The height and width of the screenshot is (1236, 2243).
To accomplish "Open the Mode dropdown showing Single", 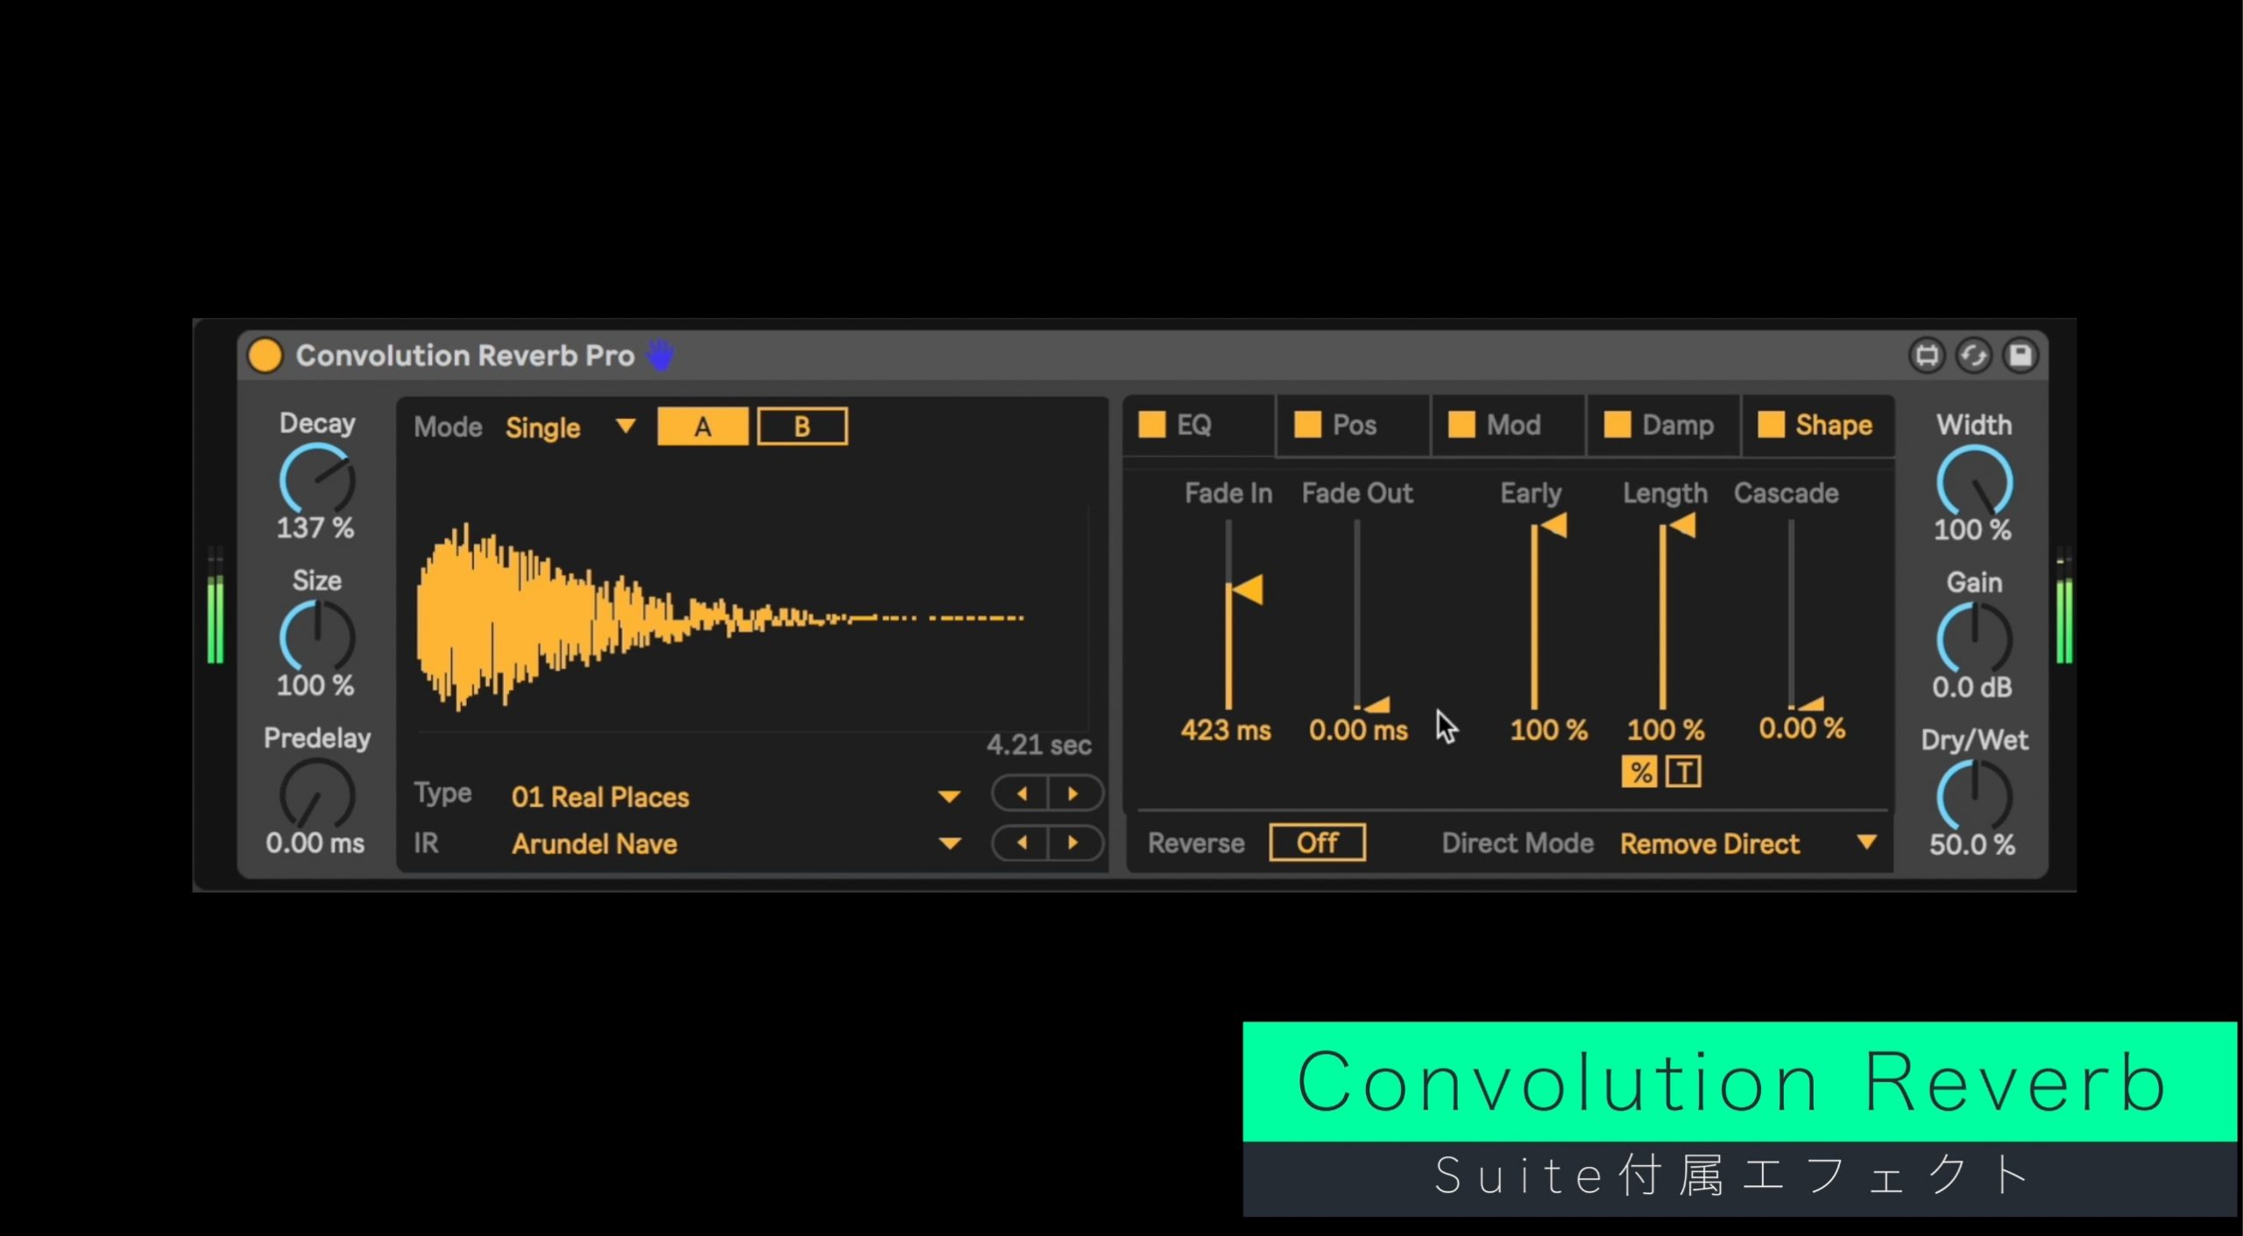I will 570,427.
